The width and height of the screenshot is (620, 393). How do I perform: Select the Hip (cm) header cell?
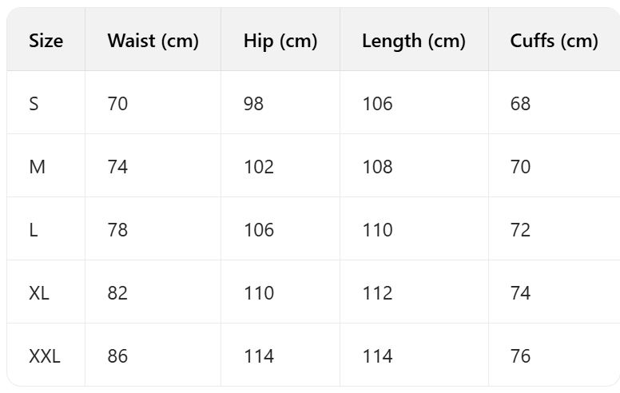(280, 41)
